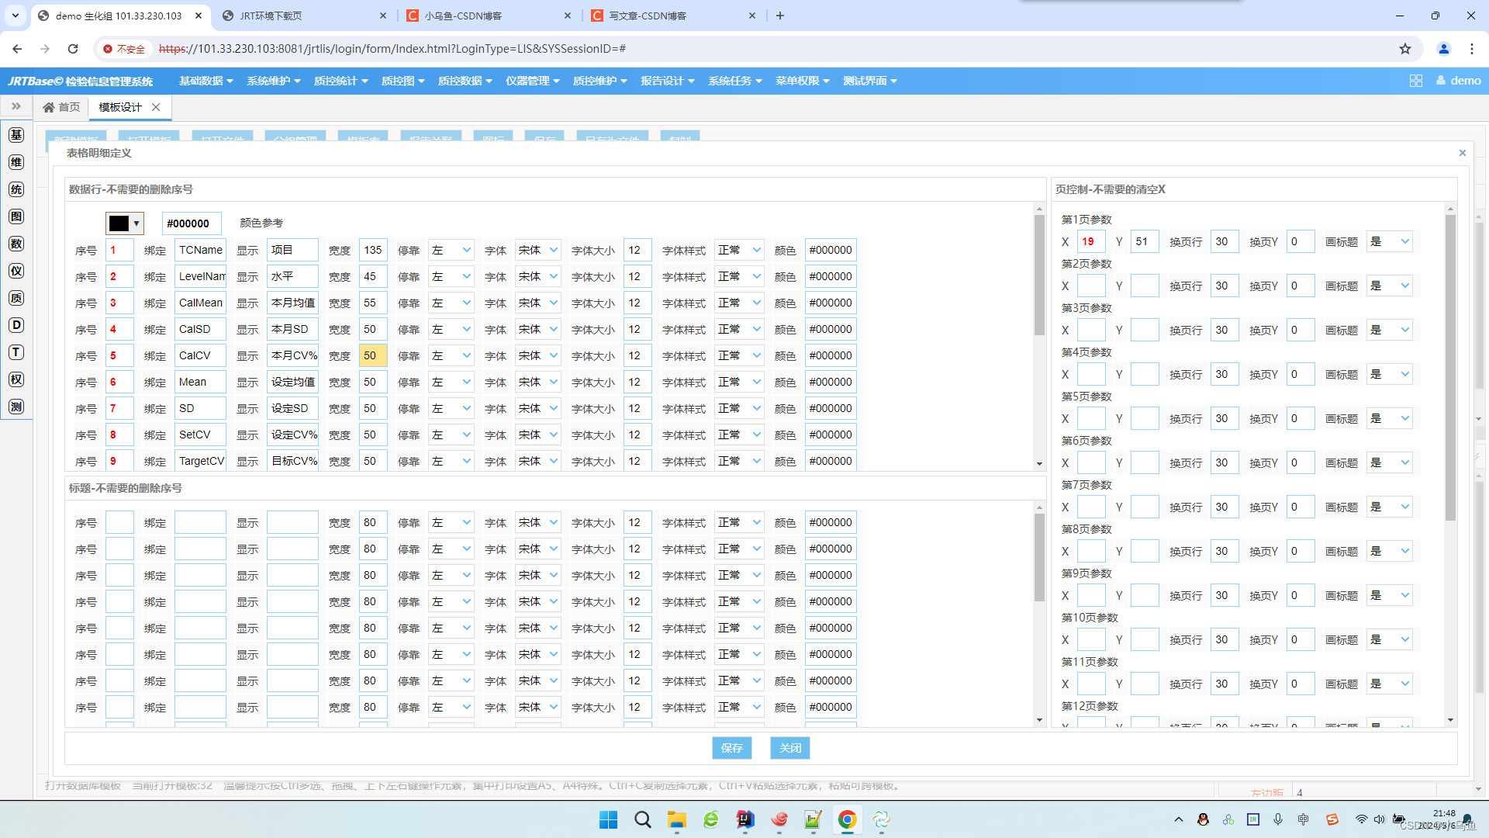The image size is (1489, 838).
Task: Click the 图 sidebar icon
Action: click(x=16, y=216)
